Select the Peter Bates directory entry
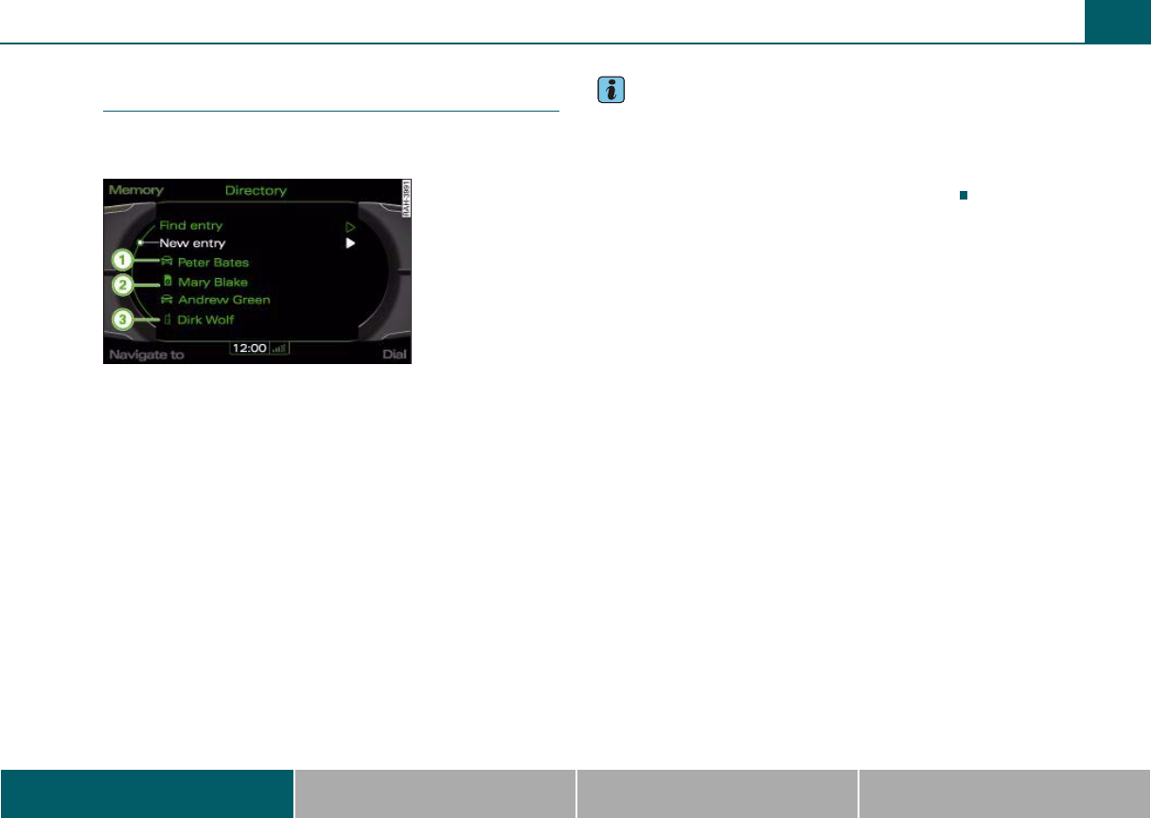This screenshot has width=1151, height=818. click(x=213, y=262)
